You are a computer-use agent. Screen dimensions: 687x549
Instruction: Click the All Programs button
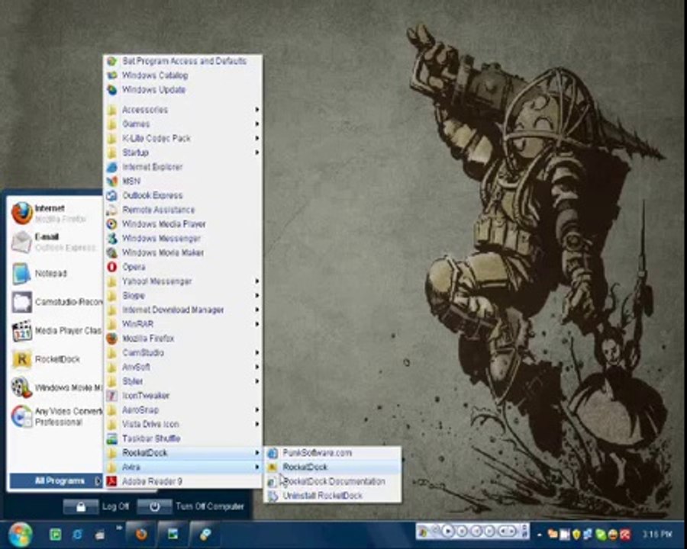coord(56,481)
